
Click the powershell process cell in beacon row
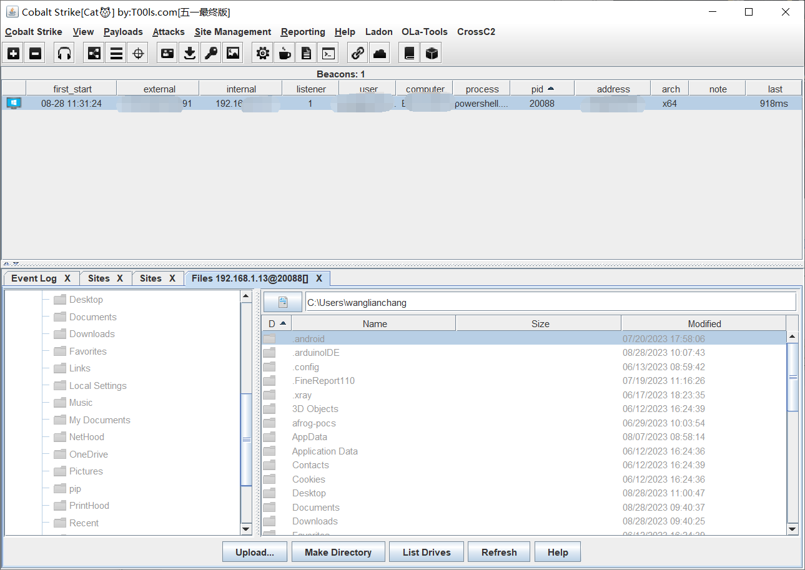click(481, 103)
